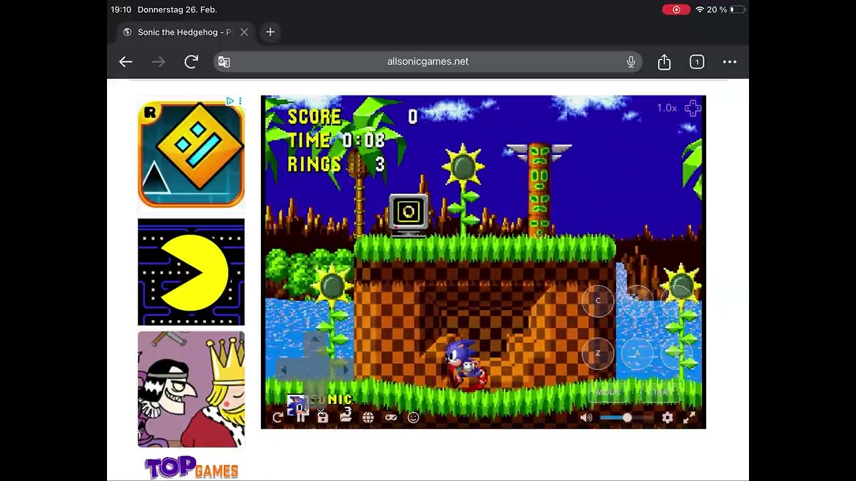856x481 pixels.
Task: Adjust the emulator volume slider knob
Action: [x=627, y=418]
